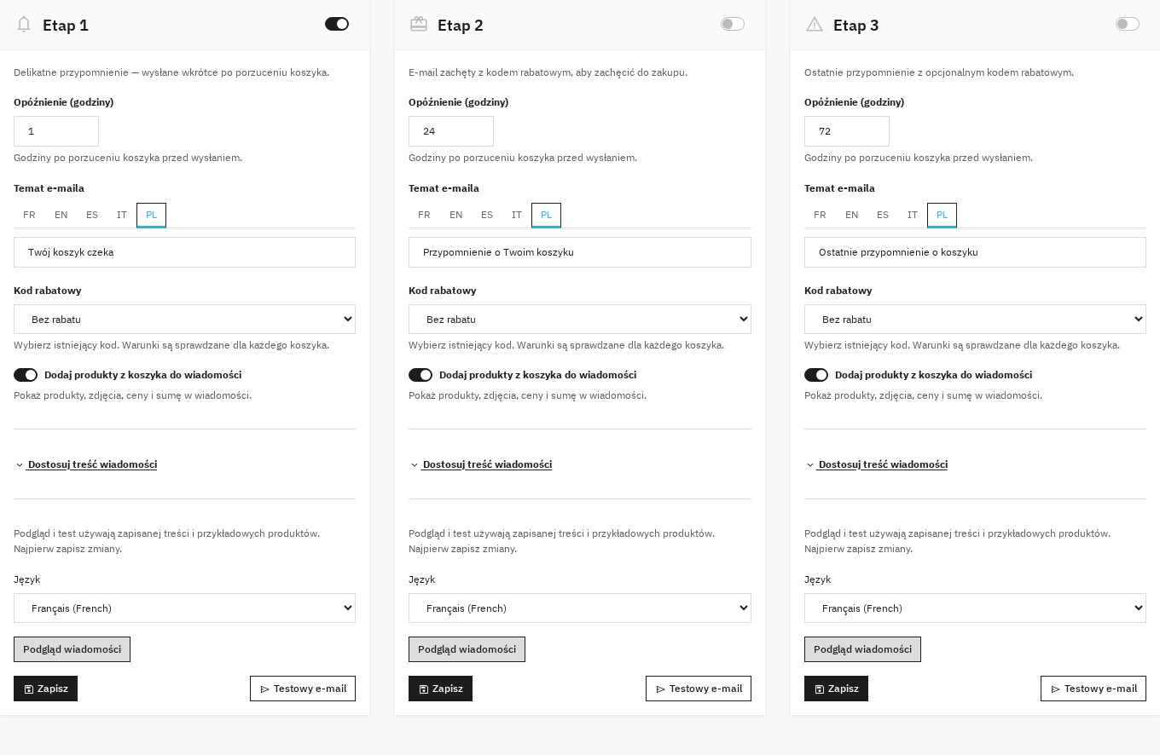The width and height of the screenshot is (1160, 755).
Task: Click Podgląd wiadomości button in Etap 1
Action: click(x=72, y=649)
